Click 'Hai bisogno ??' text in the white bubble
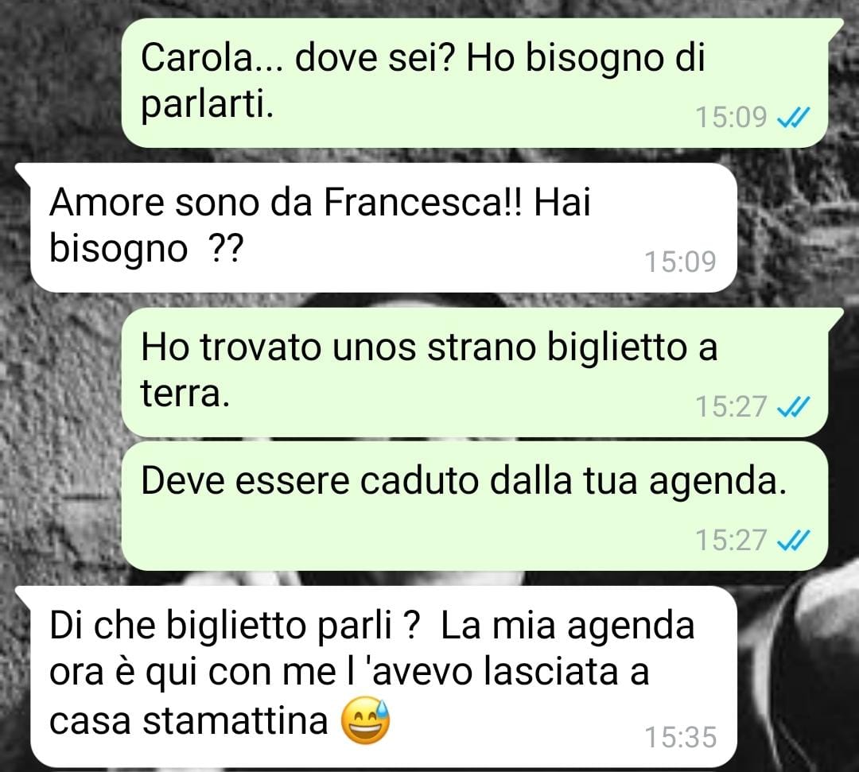 320,225
